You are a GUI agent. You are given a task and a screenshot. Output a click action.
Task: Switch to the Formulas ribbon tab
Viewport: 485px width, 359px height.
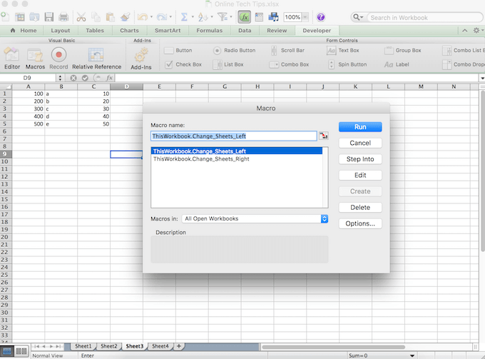coord(211,31)
